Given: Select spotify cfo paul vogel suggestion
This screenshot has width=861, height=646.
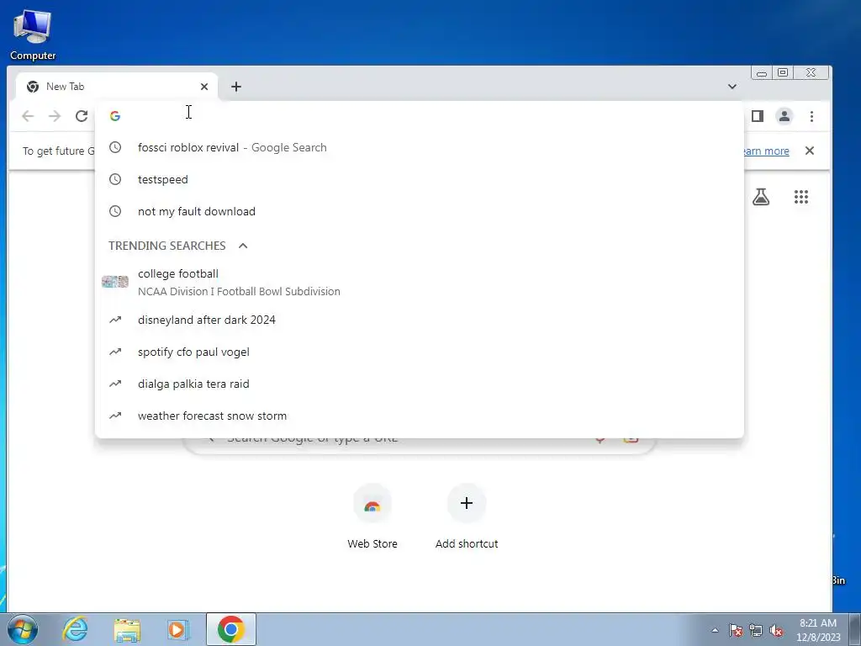Looking at the screenshot, I should tap(420, 352).
